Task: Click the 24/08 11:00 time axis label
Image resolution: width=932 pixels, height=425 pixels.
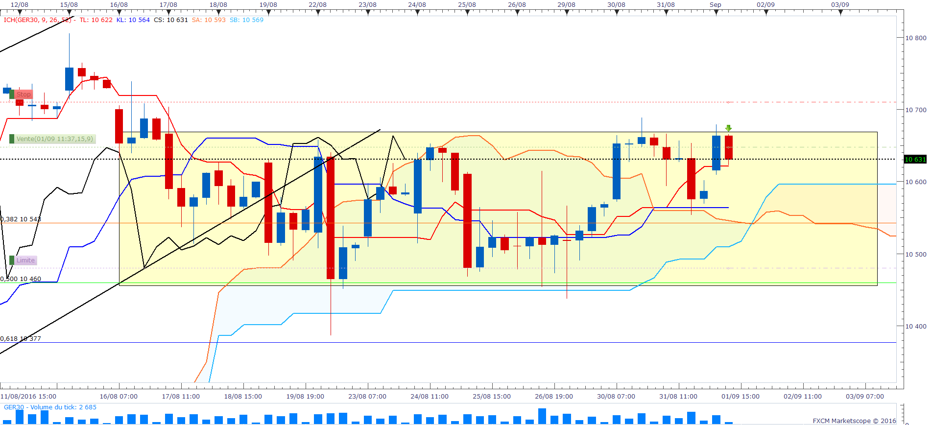Action: pyautogui.click(x=430, y=397)
